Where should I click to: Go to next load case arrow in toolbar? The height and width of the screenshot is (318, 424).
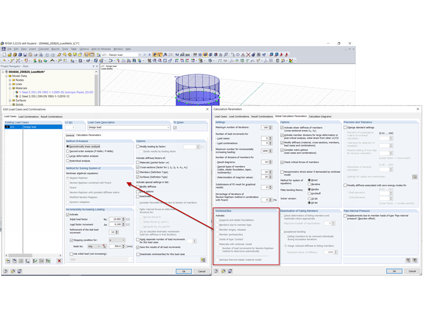[150, 55]
